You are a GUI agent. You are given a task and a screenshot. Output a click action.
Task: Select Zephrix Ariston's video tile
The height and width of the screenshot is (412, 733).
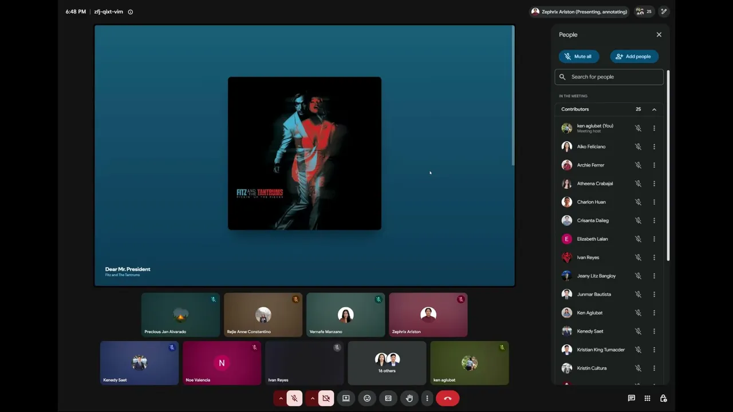[x=428, y=315]
